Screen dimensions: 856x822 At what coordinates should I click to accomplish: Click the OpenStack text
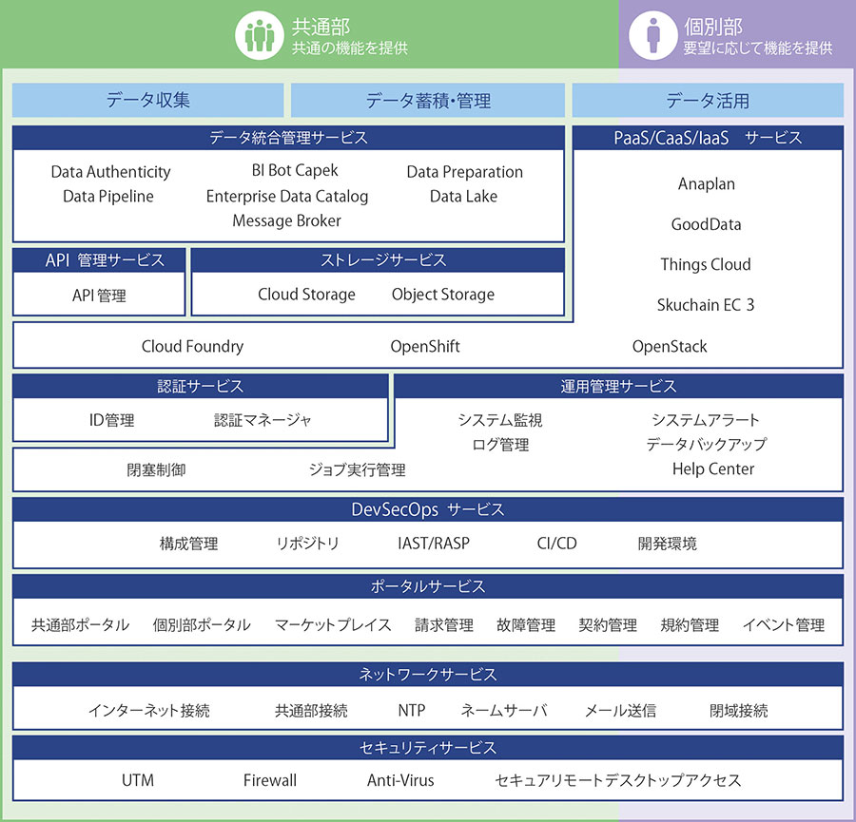(670, 347)
